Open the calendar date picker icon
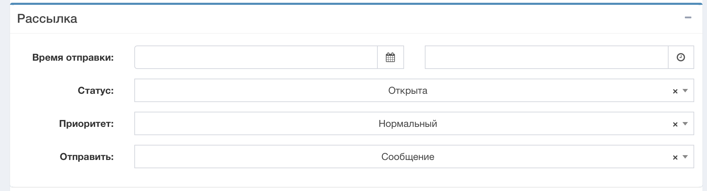 tap(390, 57)
